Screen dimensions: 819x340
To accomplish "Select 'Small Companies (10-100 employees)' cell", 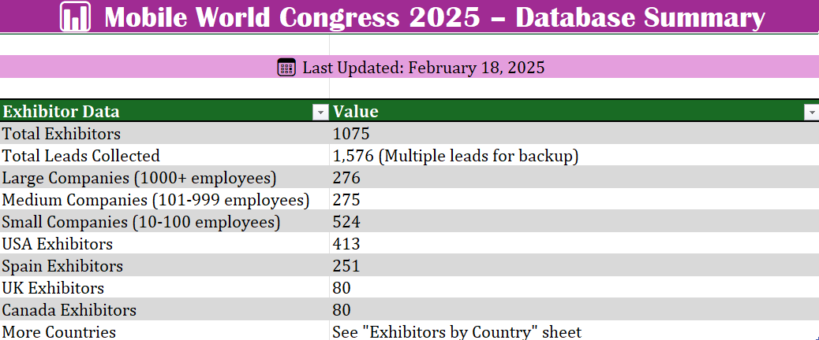I will (x=165, y=221).
